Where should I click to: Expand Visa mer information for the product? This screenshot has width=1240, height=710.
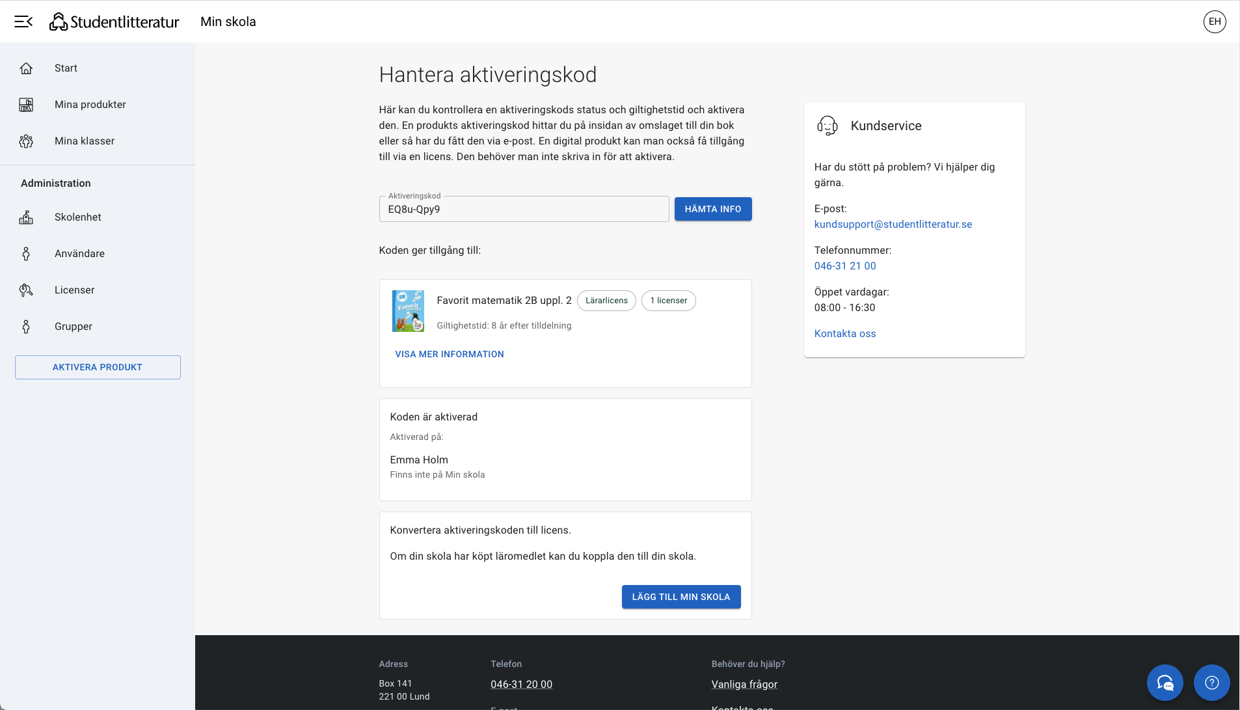[450, 354]
